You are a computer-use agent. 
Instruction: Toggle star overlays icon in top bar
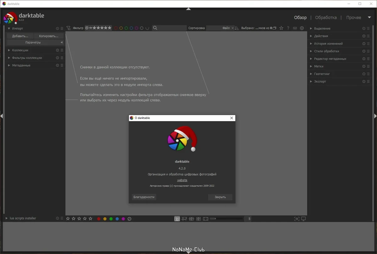(x=281, y=28)
